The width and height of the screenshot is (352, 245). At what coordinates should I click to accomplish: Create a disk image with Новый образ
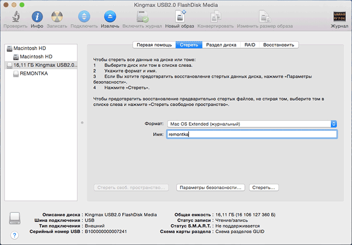coord(180,16)
